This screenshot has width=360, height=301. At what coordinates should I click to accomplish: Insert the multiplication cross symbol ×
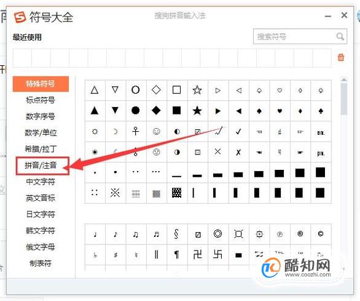tap(217, 151)
